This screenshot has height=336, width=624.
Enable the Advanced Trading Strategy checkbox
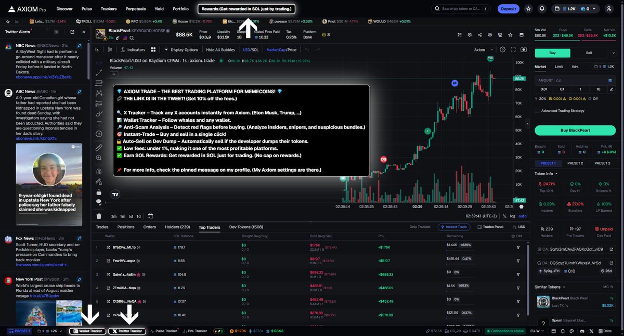click(537, 110)
